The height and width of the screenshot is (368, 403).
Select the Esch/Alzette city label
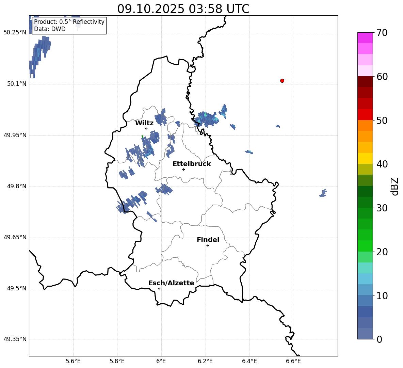click(172, 283)
